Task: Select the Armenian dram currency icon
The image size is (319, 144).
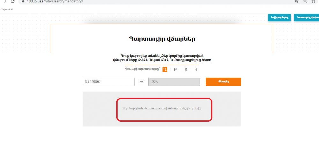Action: (x=165, y=70)
